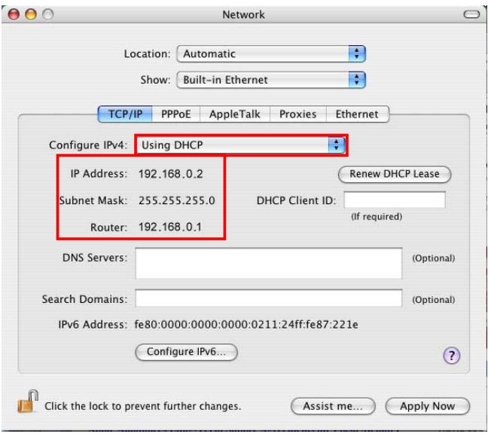Click the Assist me... button

coord(333,406)
